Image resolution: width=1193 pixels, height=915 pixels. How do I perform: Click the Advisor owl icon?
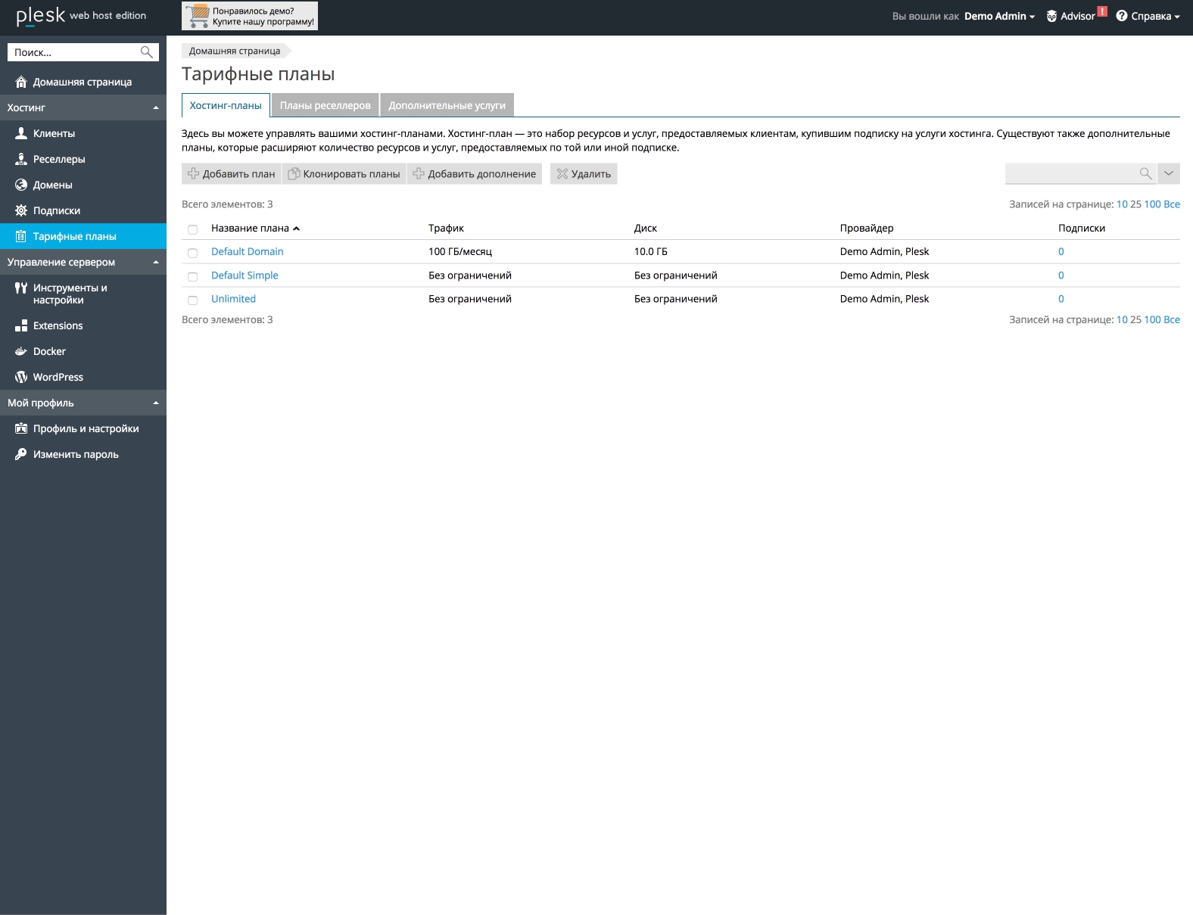tap(1051, 16)
